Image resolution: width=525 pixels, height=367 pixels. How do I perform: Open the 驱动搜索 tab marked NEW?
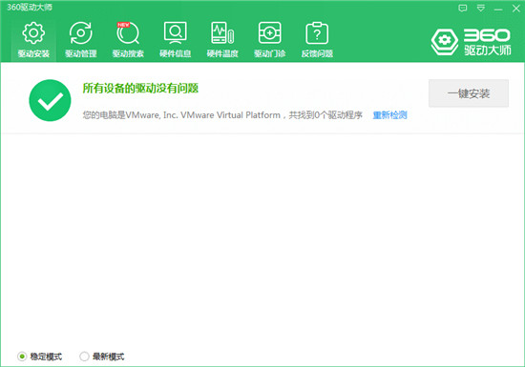click(128, 40)
